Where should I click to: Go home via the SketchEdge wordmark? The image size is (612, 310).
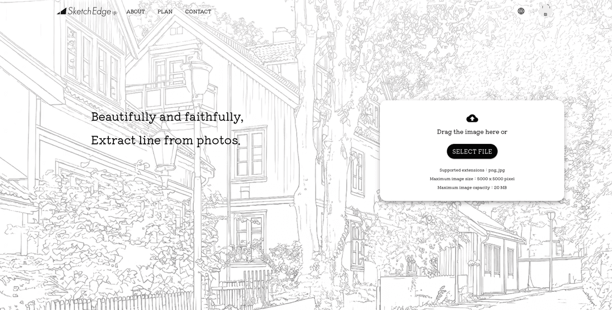point(90,11)
